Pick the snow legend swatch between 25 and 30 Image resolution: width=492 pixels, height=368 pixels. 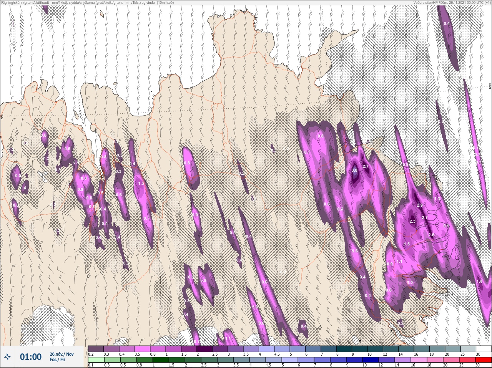tap(468, 349)
